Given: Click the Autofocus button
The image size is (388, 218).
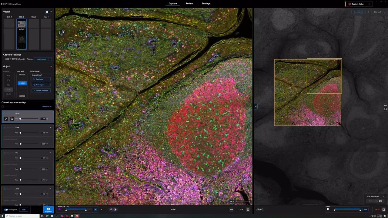Looking at the screenshot, I should [40, 79].
